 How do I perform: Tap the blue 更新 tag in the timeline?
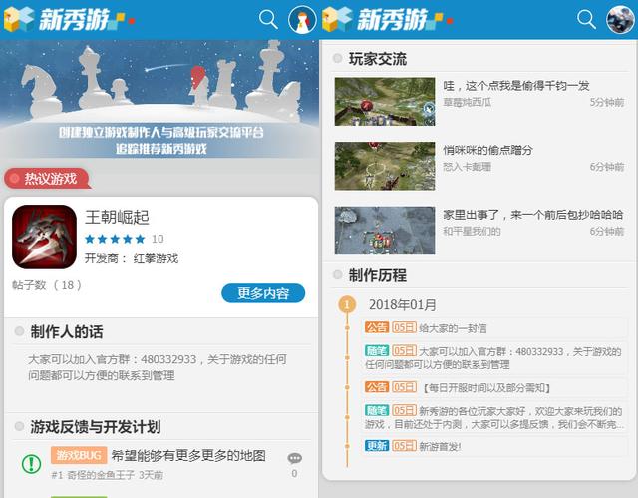(x=377, y=445)
